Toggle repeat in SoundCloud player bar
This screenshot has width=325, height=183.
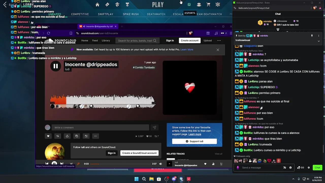pyautogui.click(x=78, y=164)
